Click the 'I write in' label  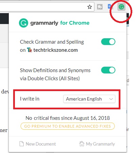pyautogui.click(x=30, y=99)
